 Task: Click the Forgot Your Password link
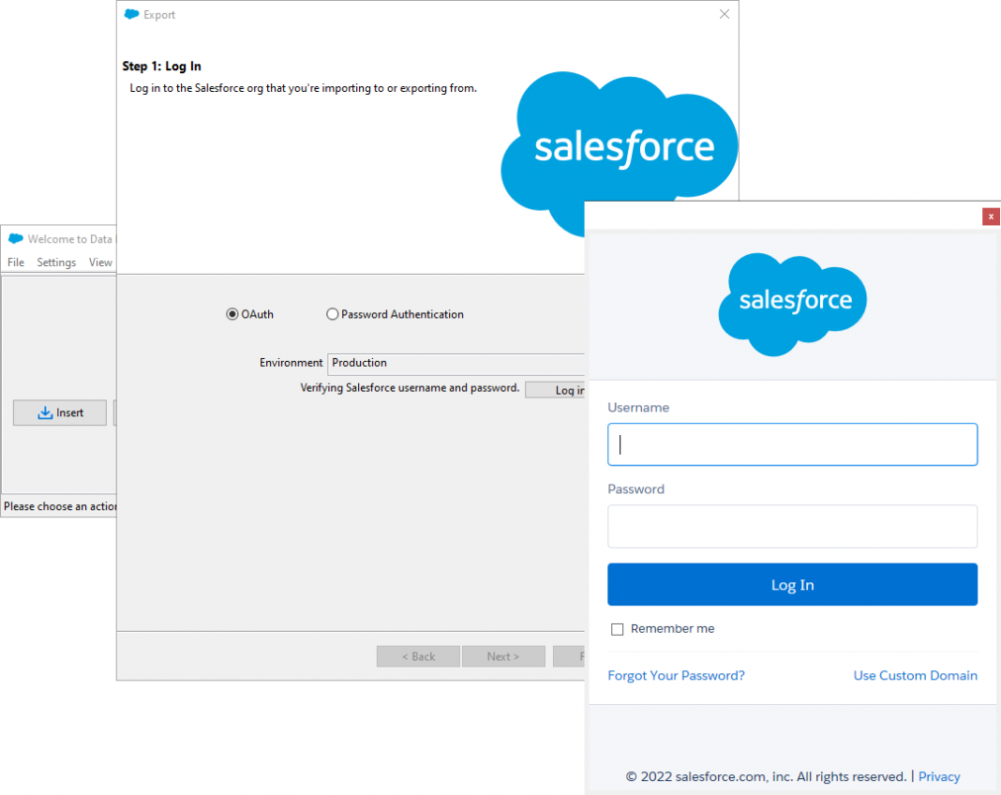[x=676, y=676]
